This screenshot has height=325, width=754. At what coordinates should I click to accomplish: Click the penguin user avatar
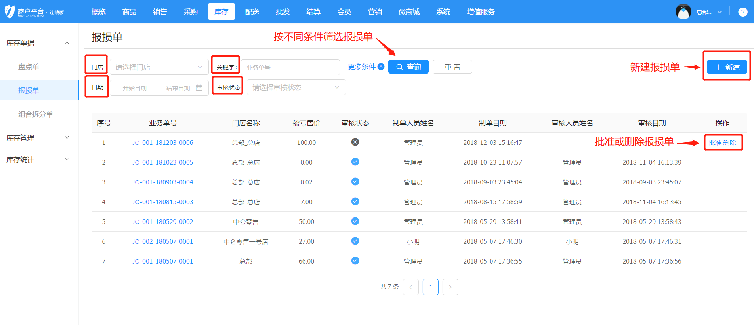[683, 12]
